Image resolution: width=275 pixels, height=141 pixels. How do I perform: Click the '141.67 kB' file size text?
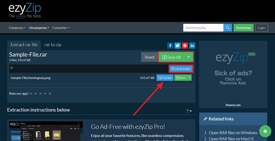click(147, 78)
